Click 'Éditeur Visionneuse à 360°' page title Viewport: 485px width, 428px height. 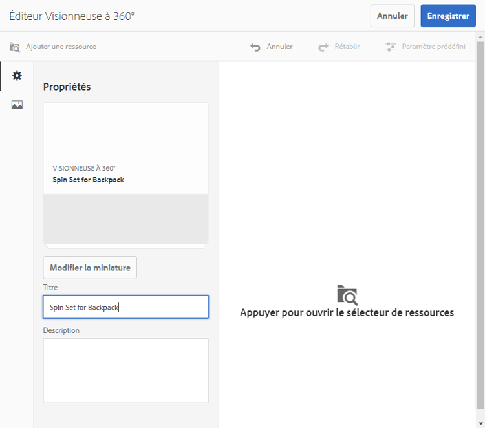[72, 16]
